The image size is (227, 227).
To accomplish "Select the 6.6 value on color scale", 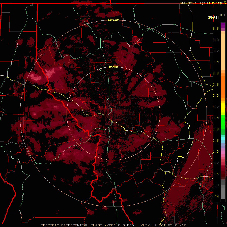I will tap(216, 73).
